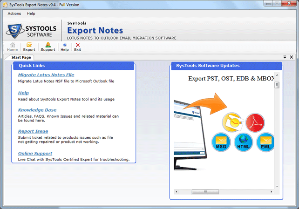Screen dimensions: 299x209
Task: Click the Home toolbar icon
Action: (x=13, y=47)
